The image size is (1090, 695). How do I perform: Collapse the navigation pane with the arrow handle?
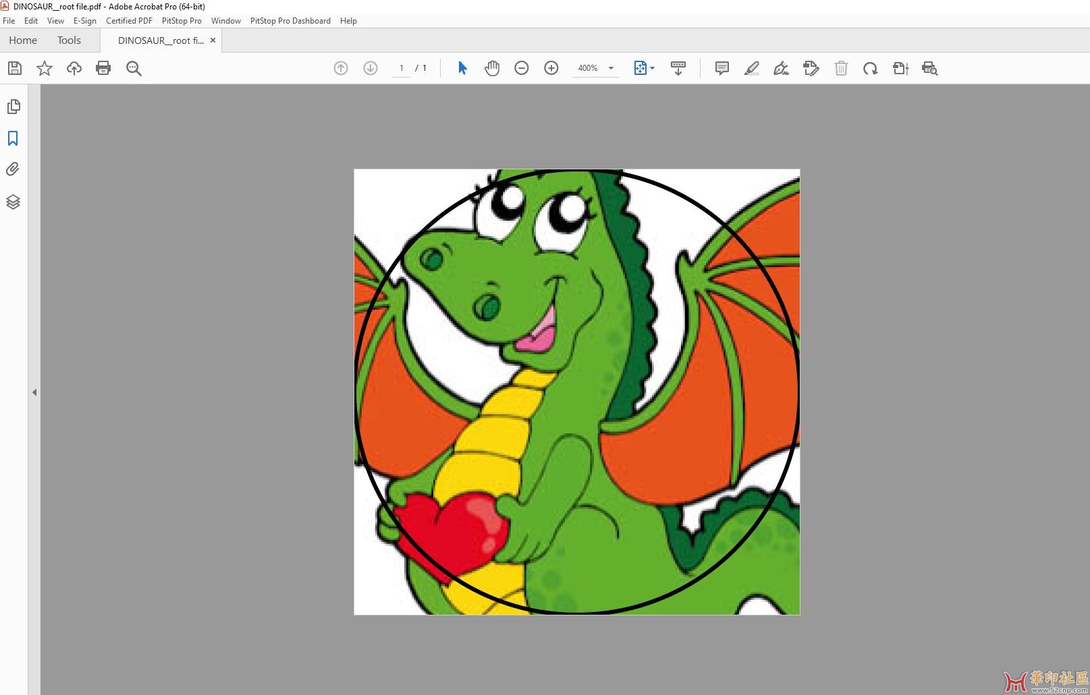click(x=34, y=392)
